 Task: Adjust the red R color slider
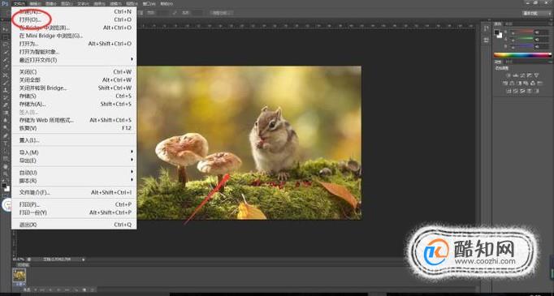(522, 32)
